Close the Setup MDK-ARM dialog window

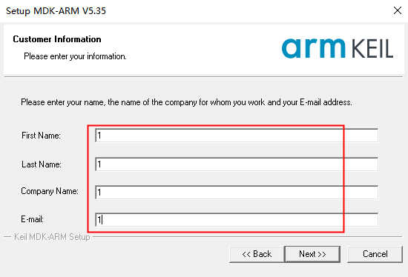click(x=398, y=10)
